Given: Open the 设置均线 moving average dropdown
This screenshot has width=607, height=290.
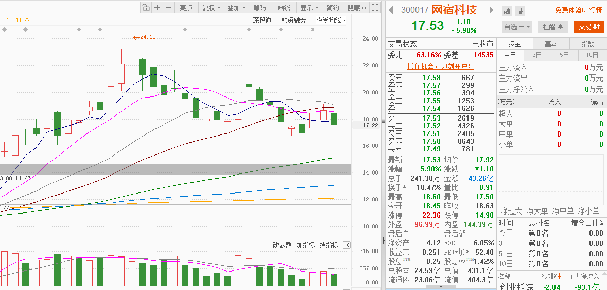Looking at the screenshot, I should pyautogui.click(x=332, y=20).
